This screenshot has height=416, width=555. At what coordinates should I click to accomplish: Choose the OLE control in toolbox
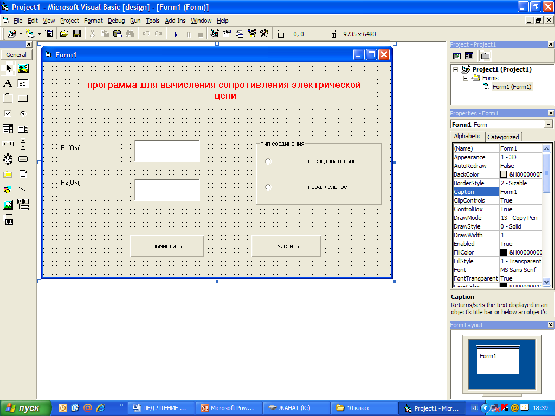pyautogui.click(x=8, y=220)
